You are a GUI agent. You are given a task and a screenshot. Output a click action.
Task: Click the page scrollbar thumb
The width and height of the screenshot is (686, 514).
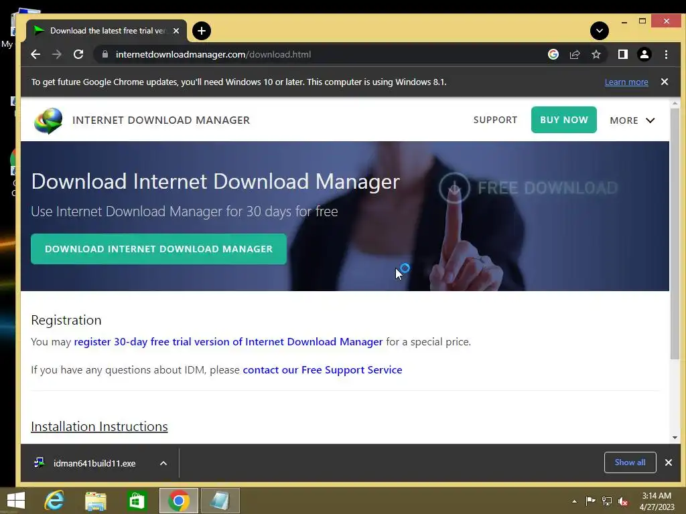tap(675, 234)
